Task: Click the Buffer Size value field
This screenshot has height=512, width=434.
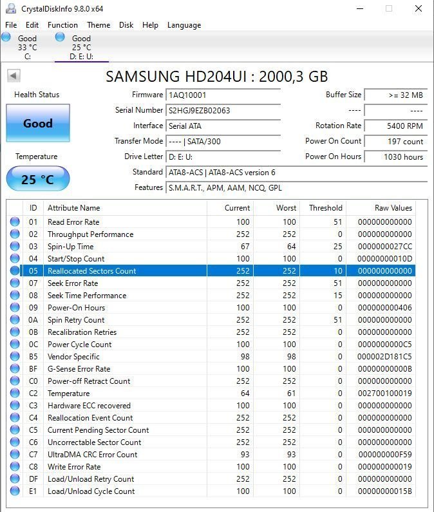Action: [396, 95]
